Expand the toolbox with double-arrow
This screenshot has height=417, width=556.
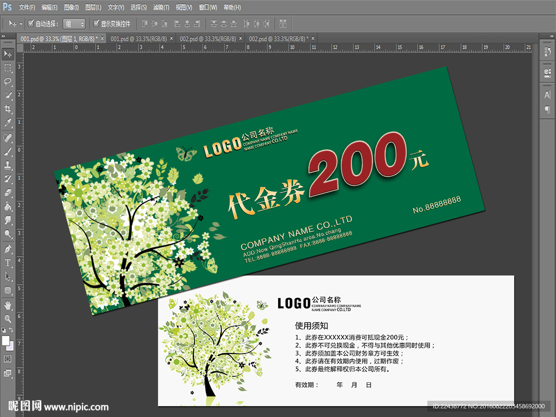click(x=4, y=36)
